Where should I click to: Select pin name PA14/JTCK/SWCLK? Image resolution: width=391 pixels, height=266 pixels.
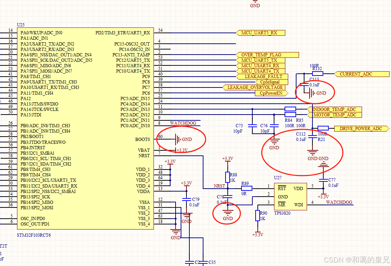point(39,110)
